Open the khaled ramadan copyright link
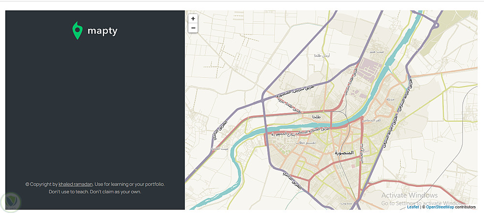Screen dimensions: 484x213 pos(76,185)
